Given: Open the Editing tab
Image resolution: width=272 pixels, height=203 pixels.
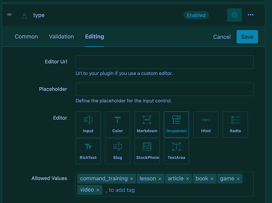Looking at the screenshot, I should [94, 37].
